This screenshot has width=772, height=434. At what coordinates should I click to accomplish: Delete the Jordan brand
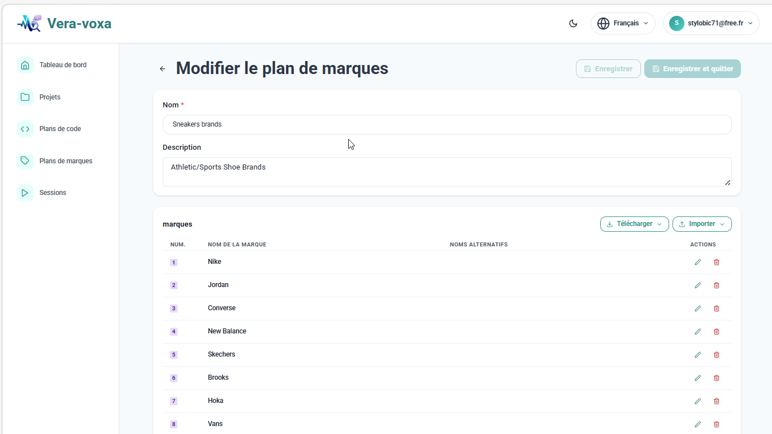pyautogui.click(x=717, y=285)
